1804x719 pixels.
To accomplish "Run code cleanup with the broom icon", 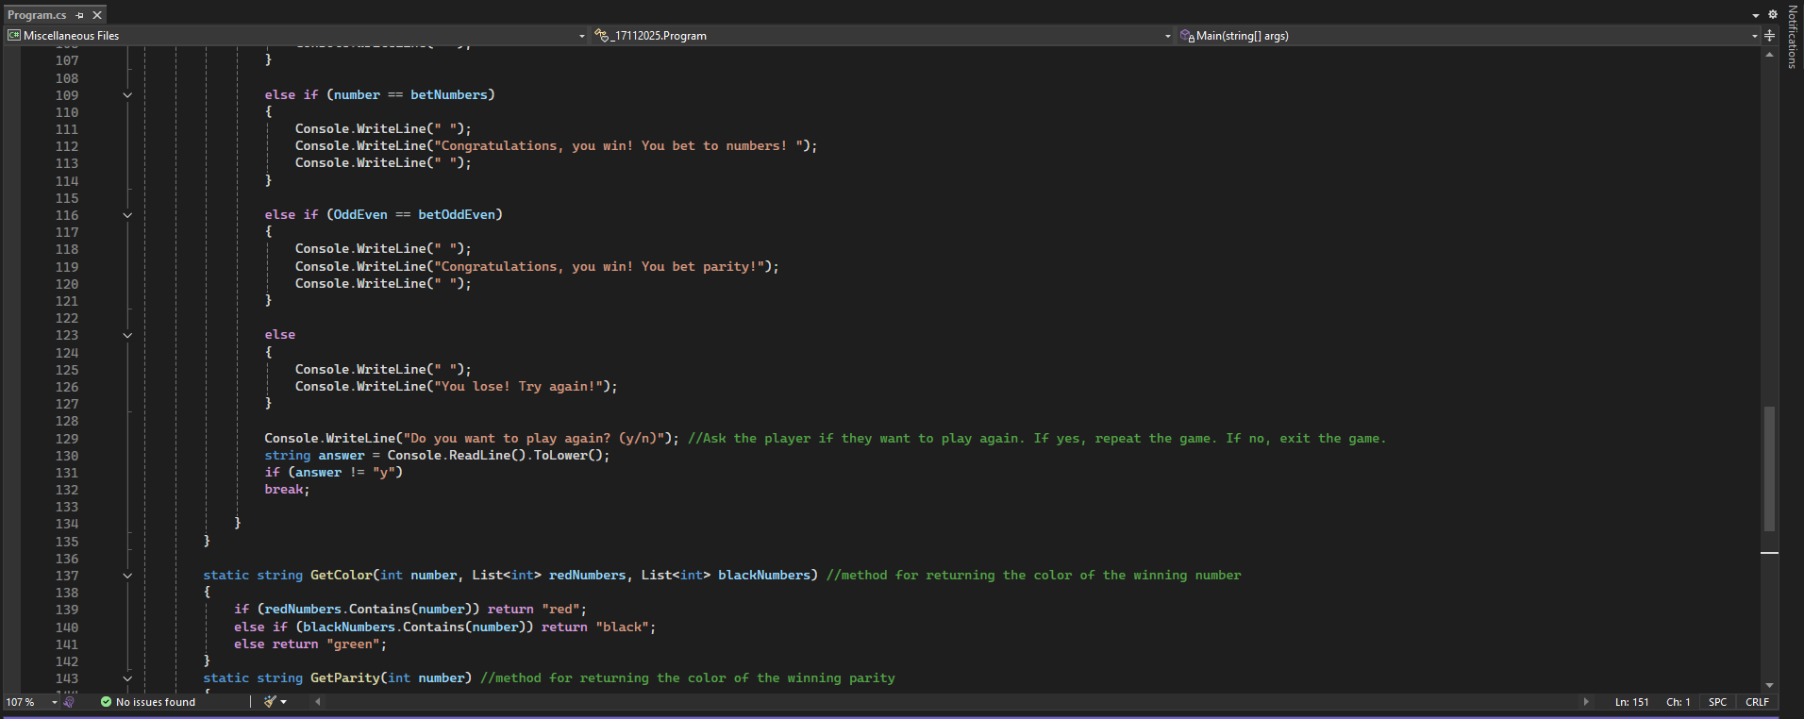I will tap(270, 702).
